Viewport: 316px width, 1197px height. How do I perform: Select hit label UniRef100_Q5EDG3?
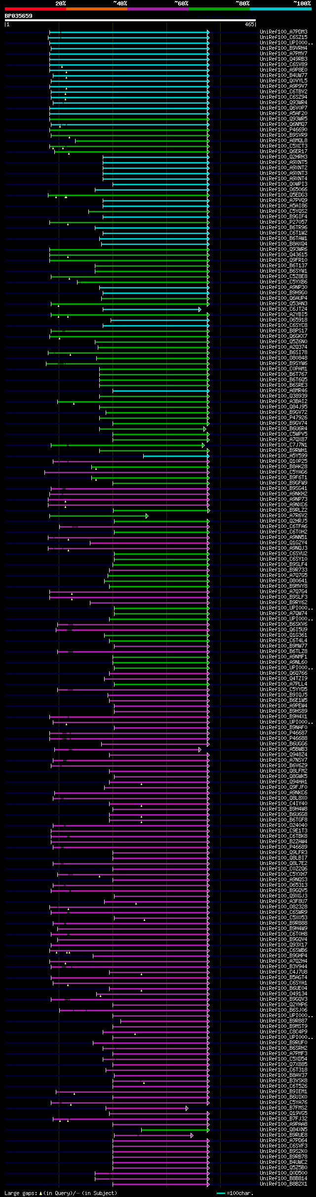[283, 195]
